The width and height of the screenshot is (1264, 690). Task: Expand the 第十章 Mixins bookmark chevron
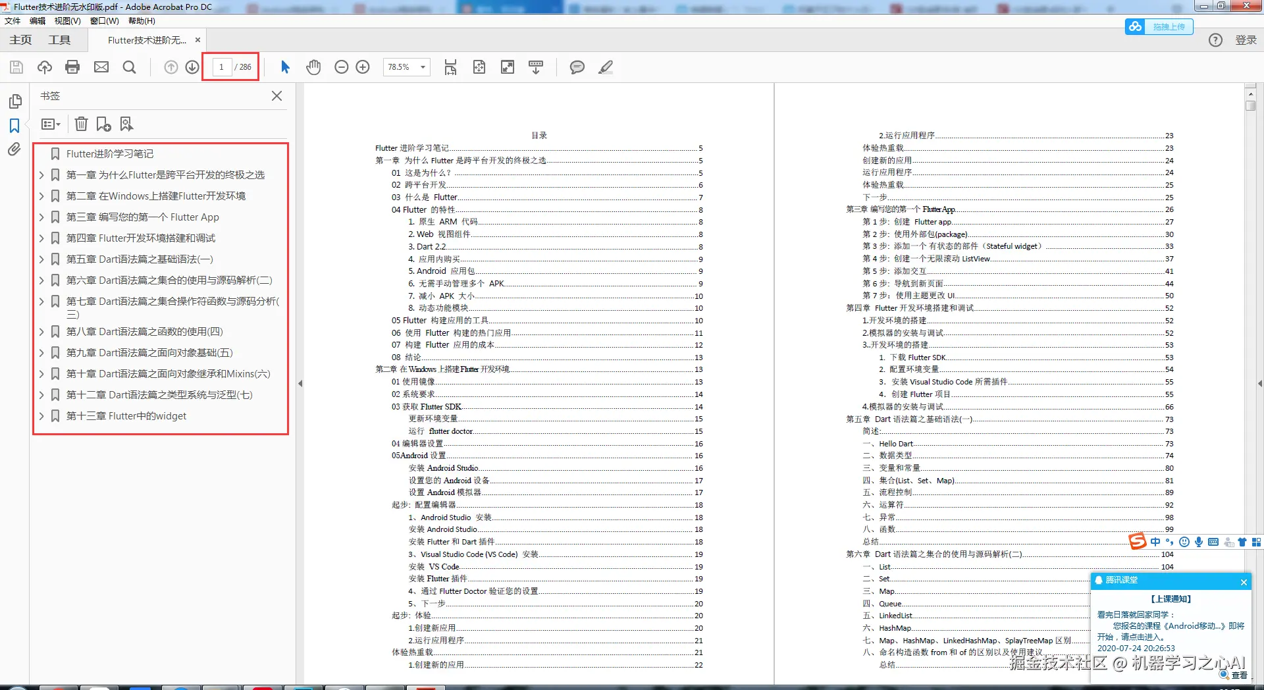(41, 374)
